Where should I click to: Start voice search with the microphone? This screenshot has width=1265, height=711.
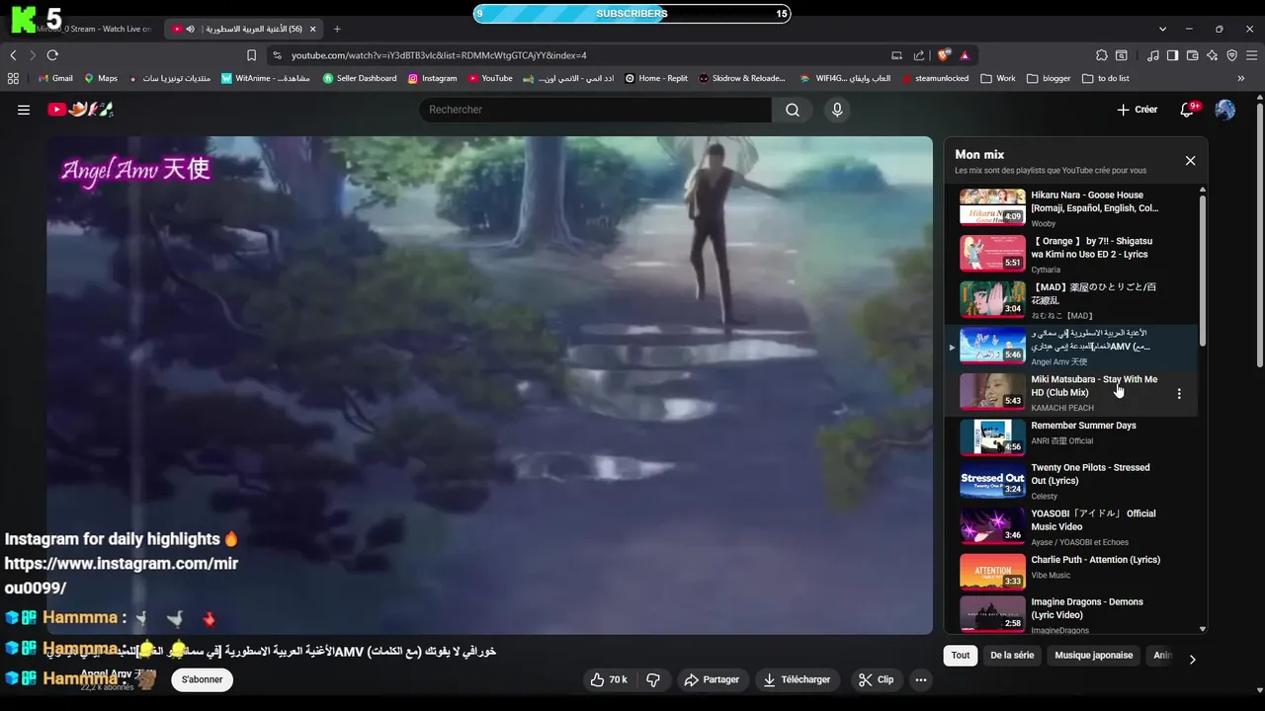[837, 110]
